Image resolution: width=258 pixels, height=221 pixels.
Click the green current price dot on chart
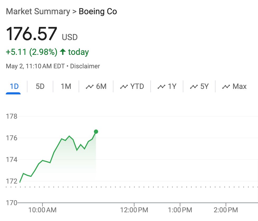(96, 132)
